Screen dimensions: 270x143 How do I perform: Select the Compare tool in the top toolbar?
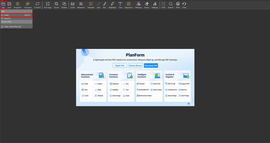(28, 5)
